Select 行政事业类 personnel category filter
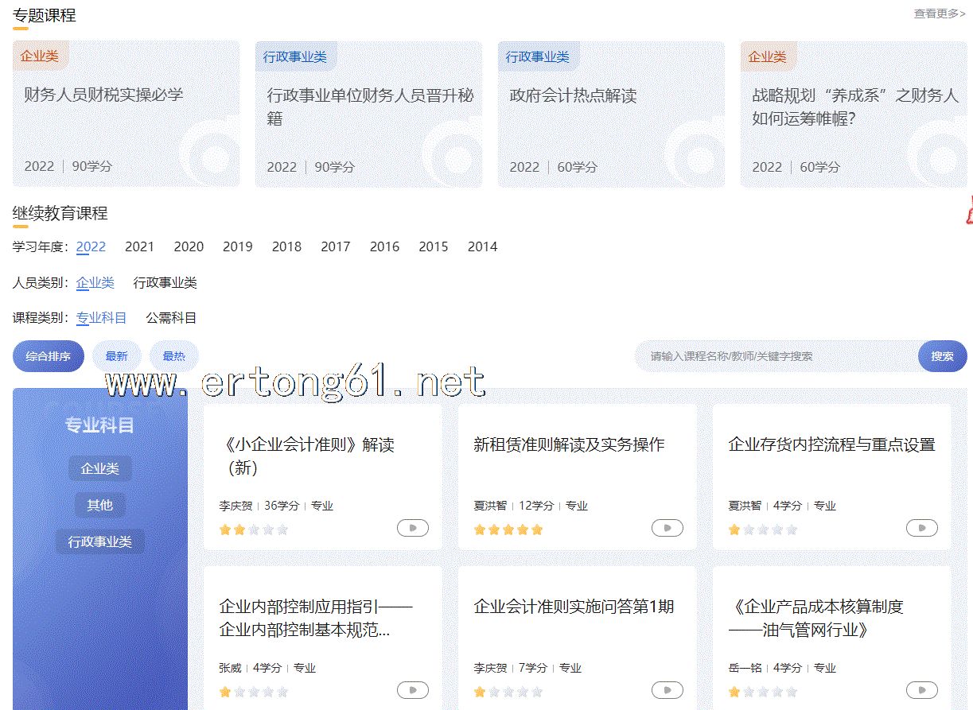The image size is (973, 710). pyautogui.click(x=165, y=282)
